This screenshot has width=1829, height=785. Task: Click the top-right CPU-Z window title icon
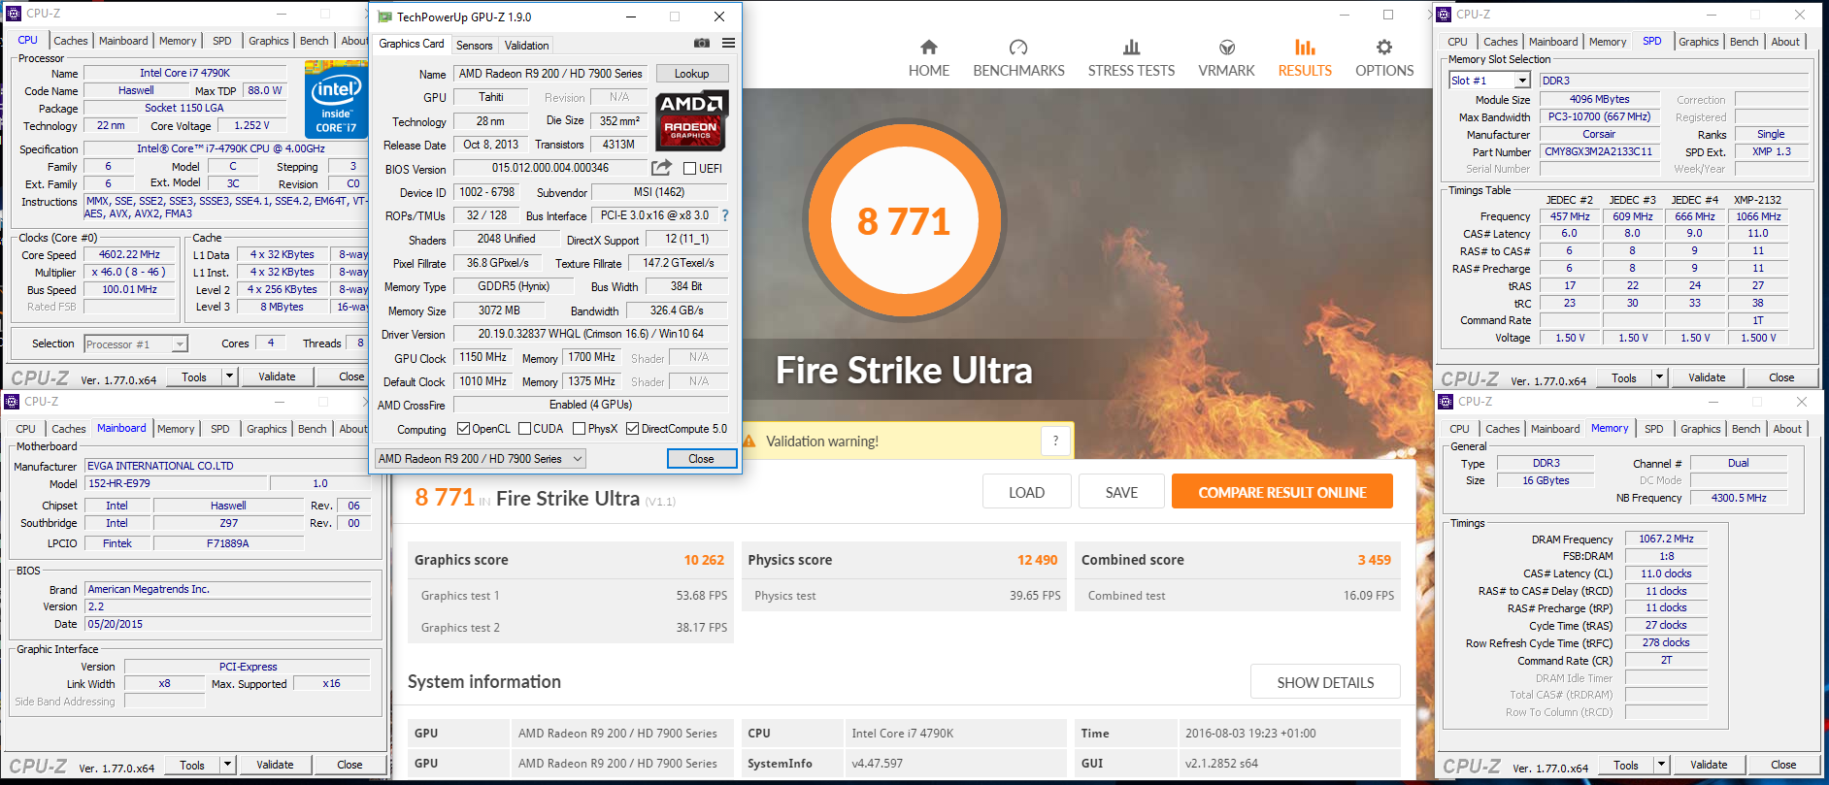click(1444, 14)
